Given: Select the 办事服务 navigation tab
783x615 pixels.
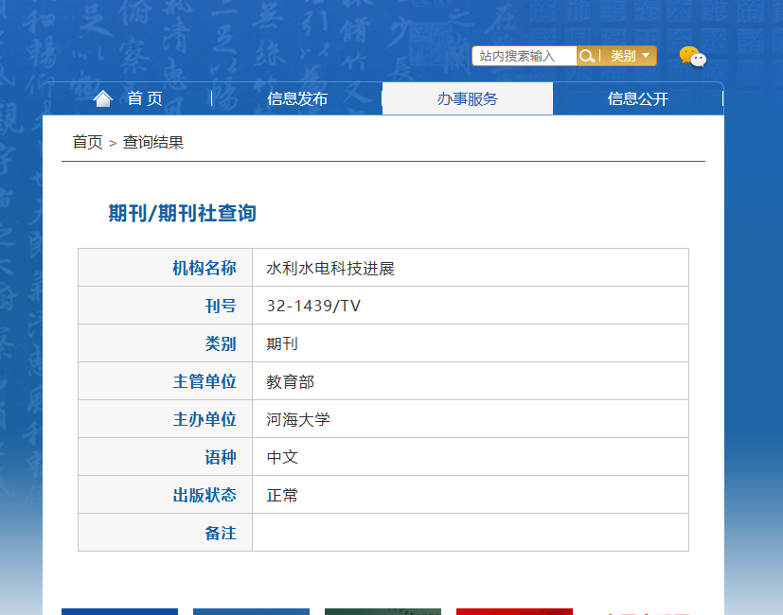Looking at the screenshot, I should pos(468,98).
